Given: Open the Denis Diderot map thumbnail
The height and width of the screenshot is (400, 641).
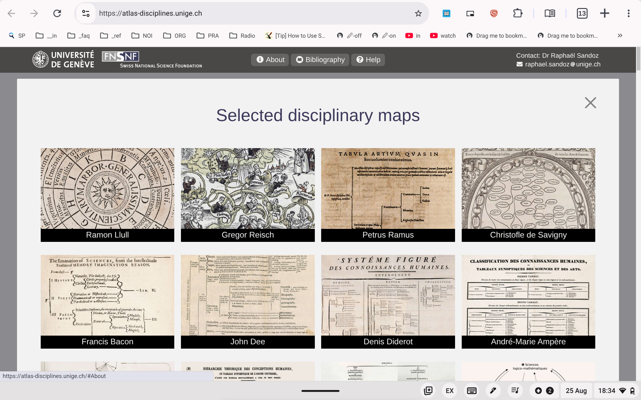Looking at the screenshot, I should tap(388, 302).
